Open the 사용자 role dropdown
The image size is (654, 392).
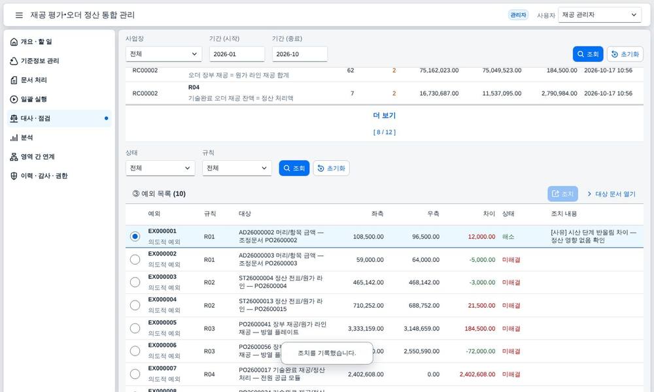[599, 15]
